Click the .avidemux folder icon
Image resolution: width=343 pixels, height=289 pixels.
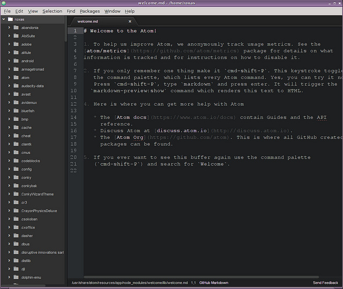coord(16,102)
